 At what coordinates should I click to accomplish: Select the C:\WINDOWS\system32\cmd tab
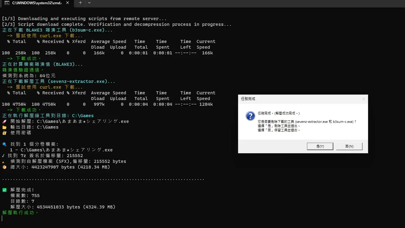(x=37, y=3)
